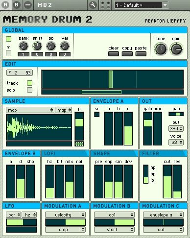Viewport: 190px width, 238px height.
Task: Click the highlighted key in Edit keyboard
Action: point(111,79)
